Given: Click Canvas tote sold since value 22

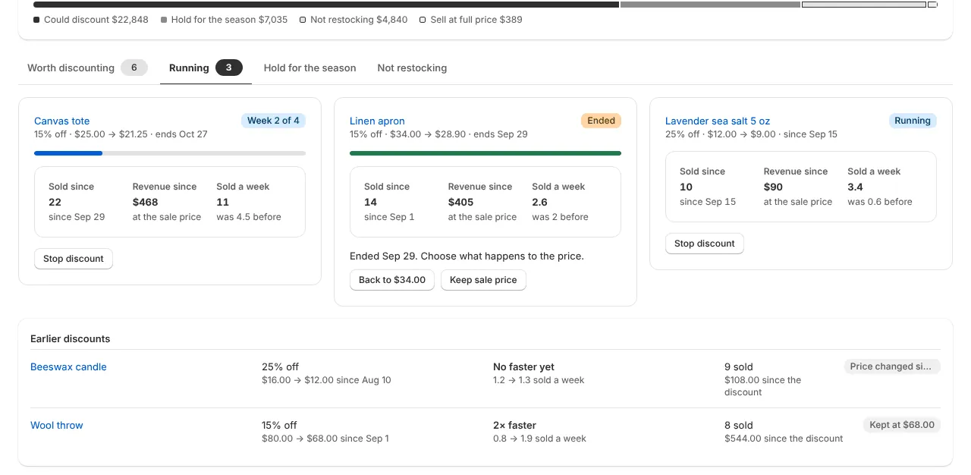Looking at the screenshot, I should pyautogui.click(x=55, y=202).
